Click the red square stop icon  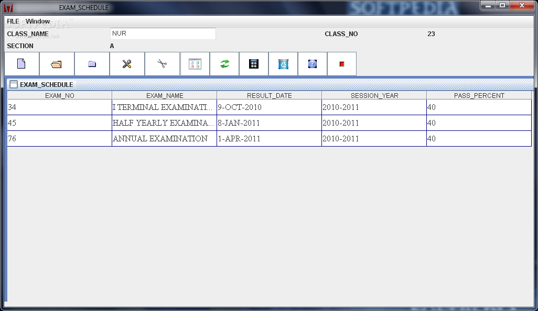click(342, 64)
